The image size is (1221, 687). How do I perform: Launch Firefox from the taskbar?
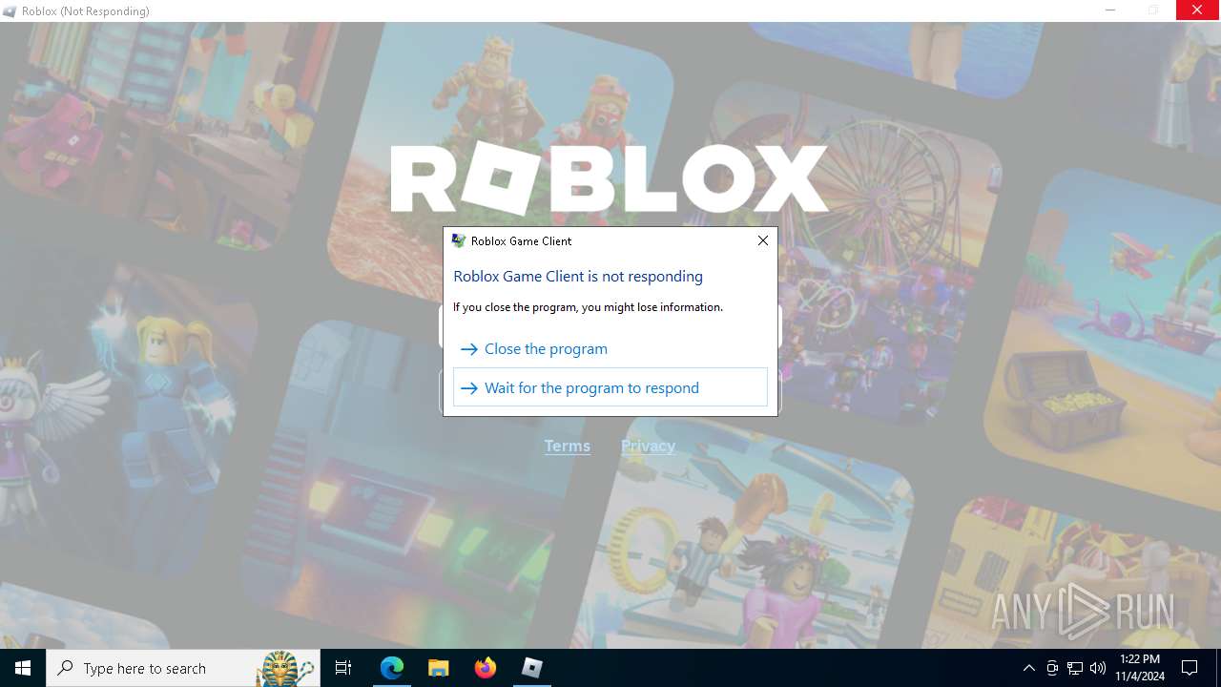coord(486,668)
